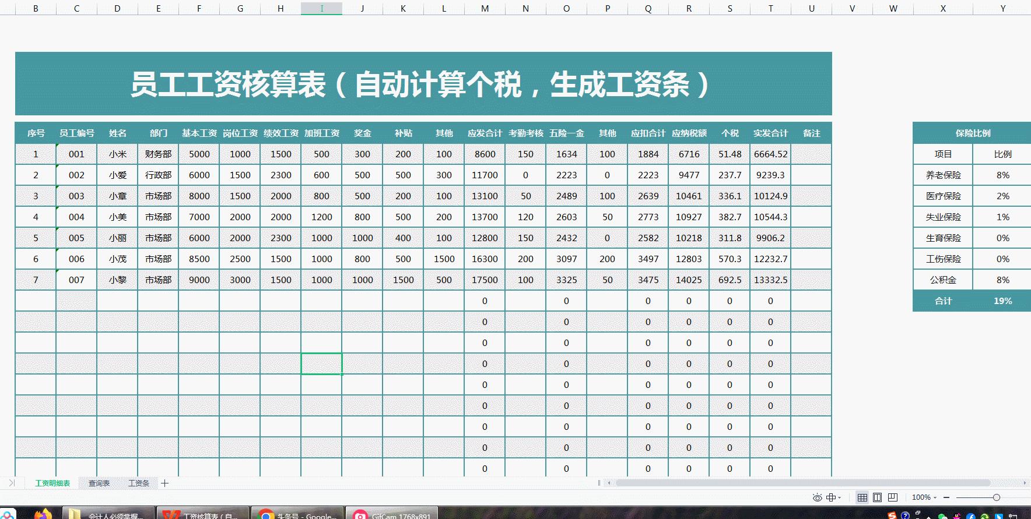The image size is (1031, 519).
Task: Click the 五险一金 column heading
Action: (567, 133)
